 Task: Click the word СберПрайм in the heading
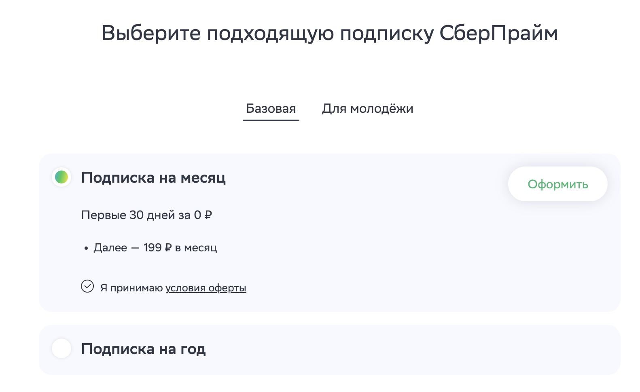[498, 32]
